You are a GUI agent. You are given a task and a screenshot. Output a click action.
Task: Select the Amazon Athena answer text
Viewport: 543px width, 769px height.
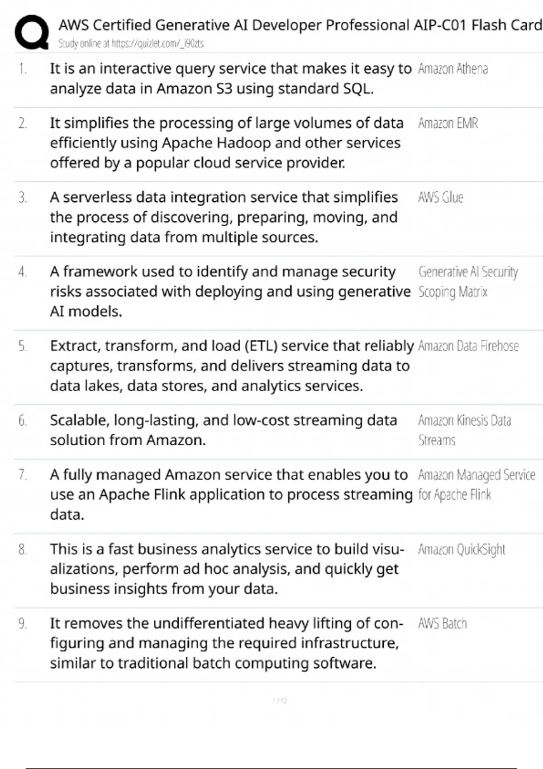453,69
